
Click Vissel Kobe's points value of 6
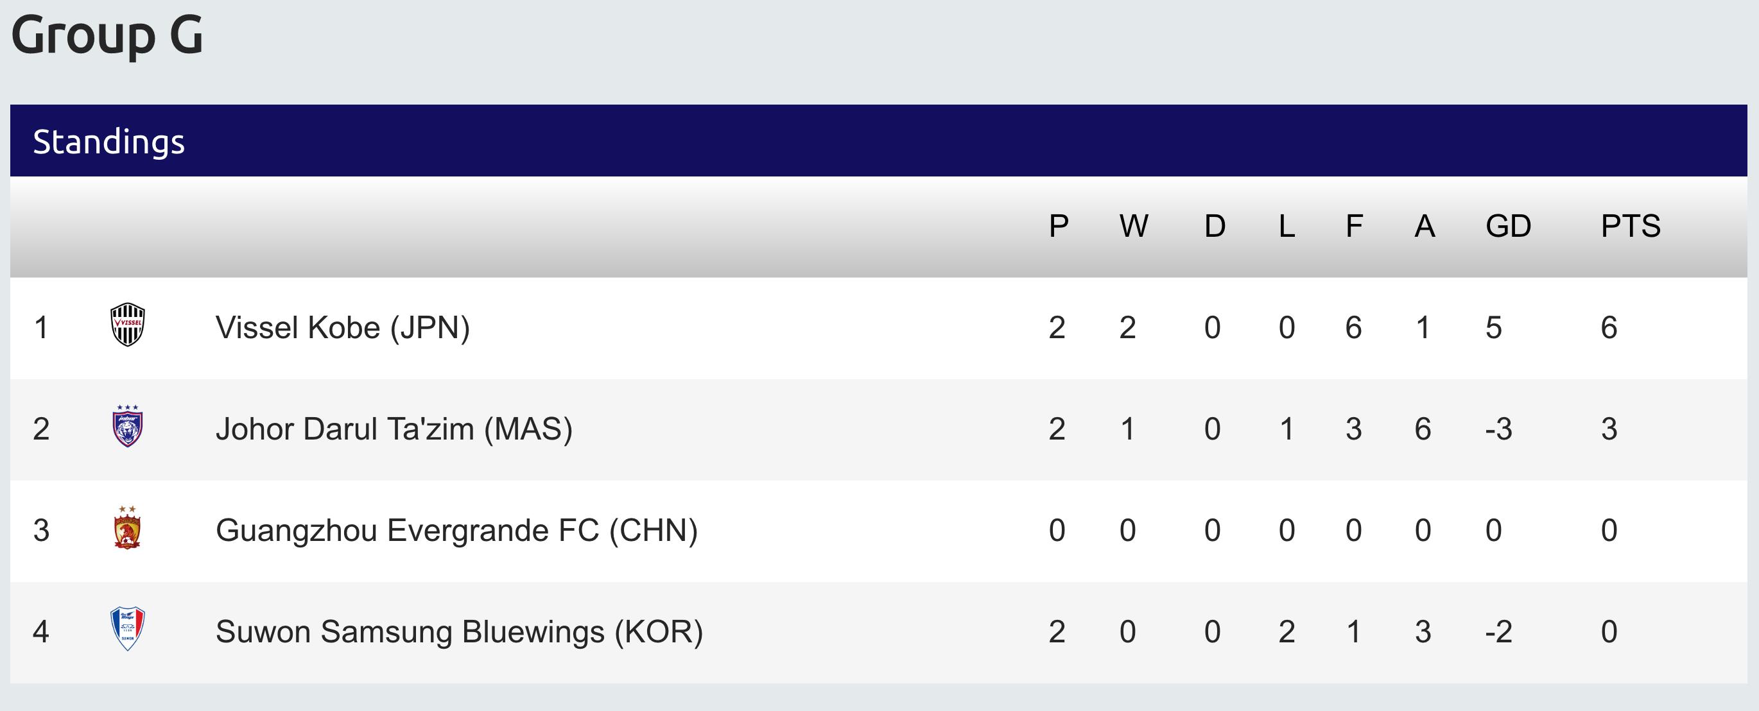coord(1609,327)
